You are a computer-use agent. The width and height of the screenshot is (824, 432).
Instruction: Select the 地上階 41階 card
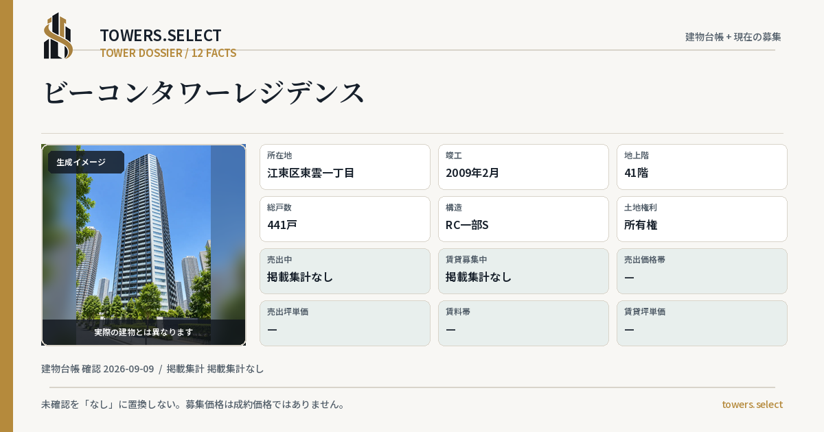[x=702, y=167]
